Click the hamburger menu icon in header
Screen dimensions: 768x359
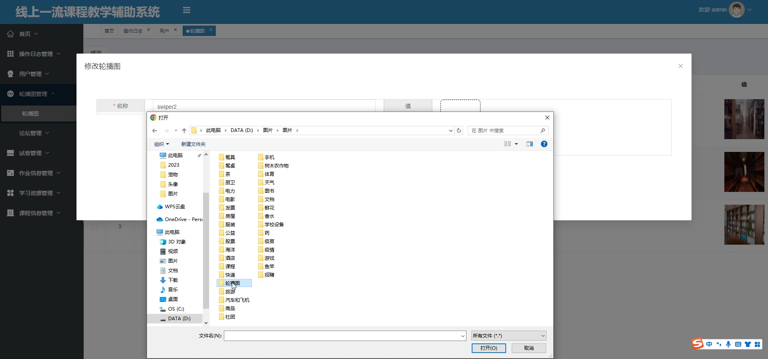[187, 10]
